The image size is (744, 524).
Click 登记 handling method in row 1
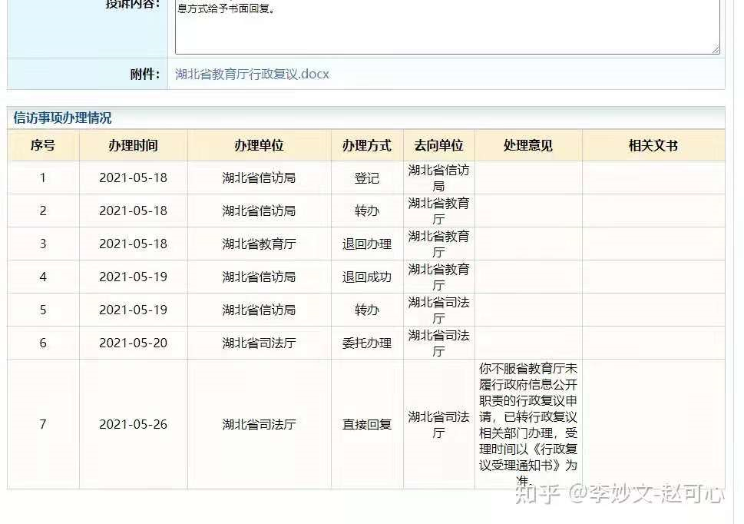367,178
